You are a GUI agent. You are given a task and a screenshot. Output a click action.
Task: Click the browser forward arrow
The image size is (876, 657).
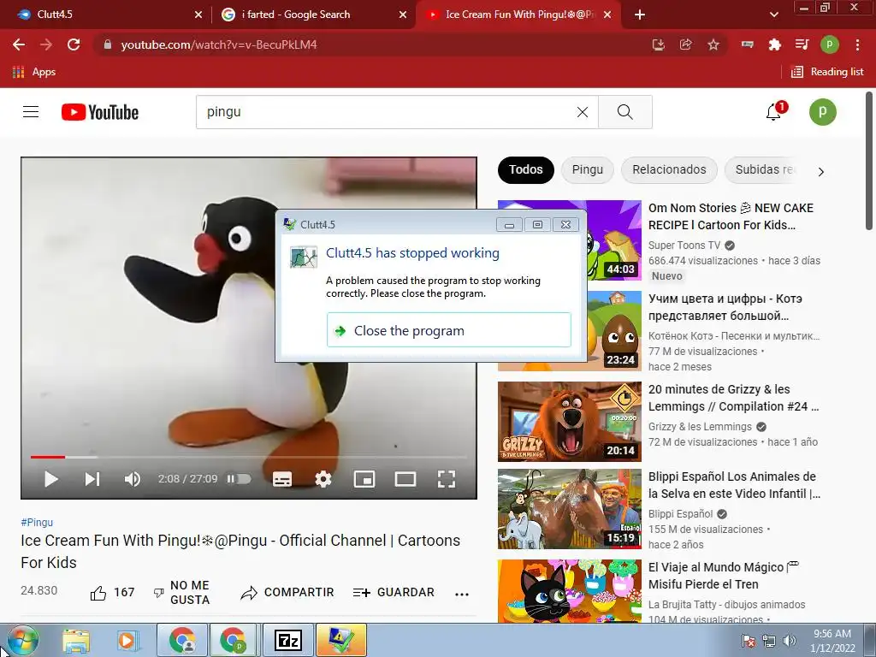(46, 44)
